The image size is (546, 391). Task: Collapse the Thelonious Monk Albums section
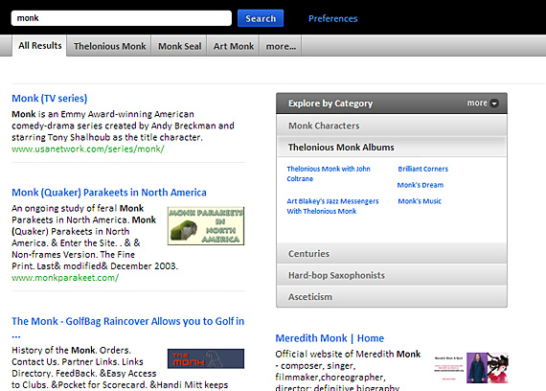pyautogui.click(x=392, y=147)
